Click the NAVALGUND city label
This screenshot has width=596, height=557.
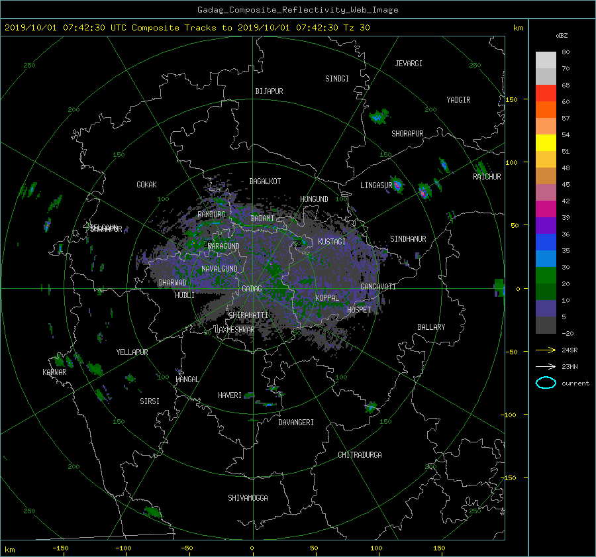pos(219,269)
